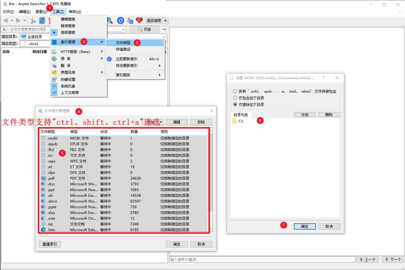The image size is (405, 270).
Task: Click the C:\ folder icon in directory list
Action: click(234, 121)
